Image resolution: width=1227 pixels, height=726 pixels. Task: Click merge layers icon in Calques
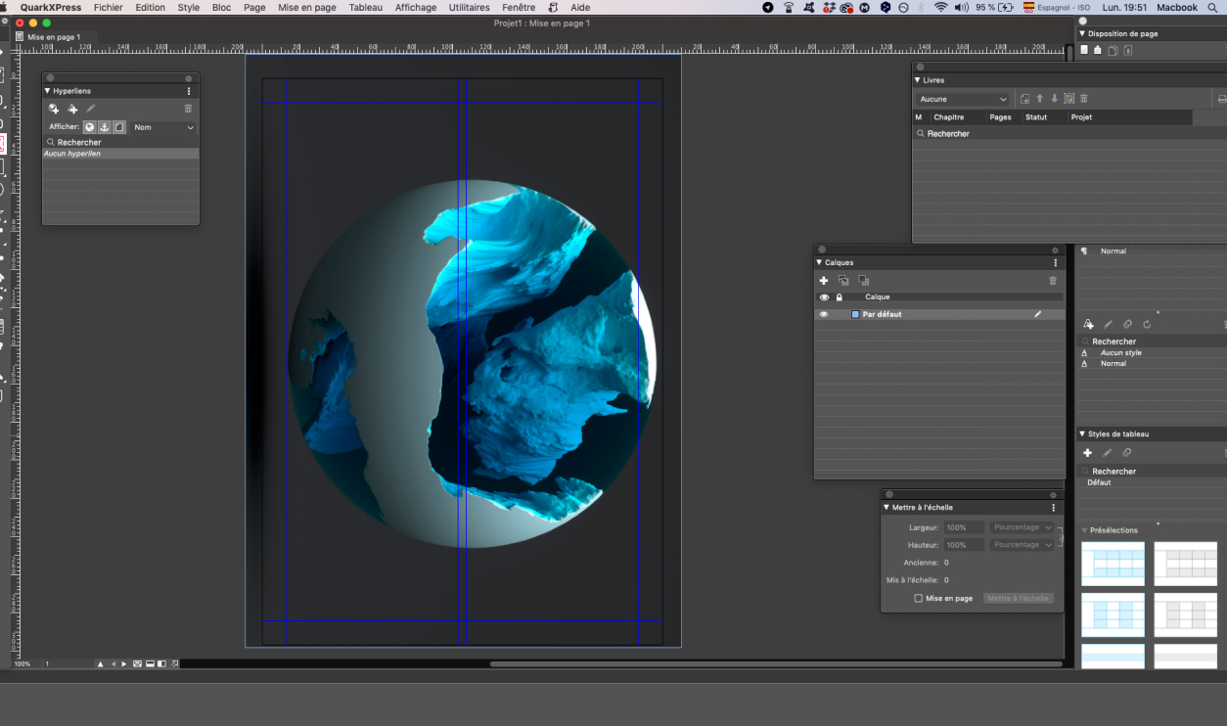pos(863,281)
